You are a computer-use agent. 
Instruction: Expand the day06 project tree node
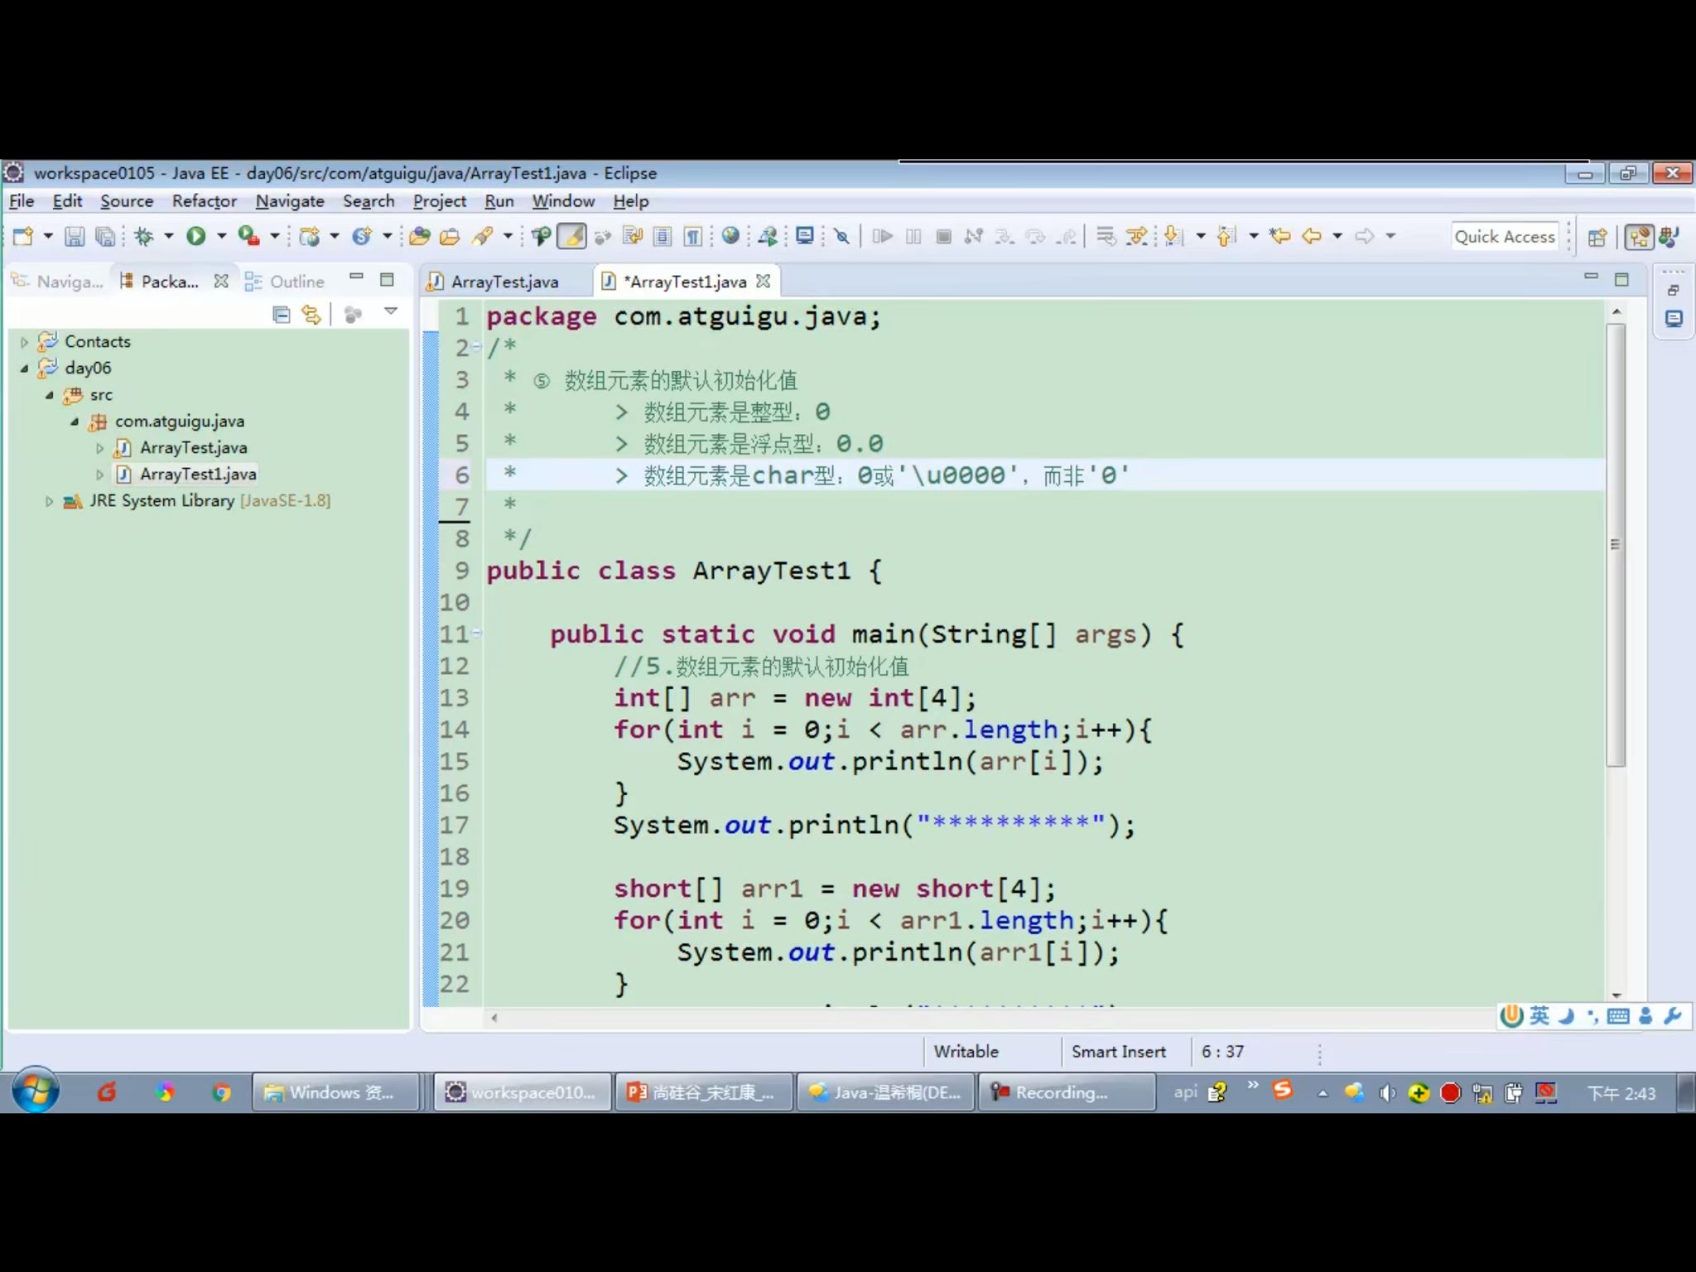(24, 368)
